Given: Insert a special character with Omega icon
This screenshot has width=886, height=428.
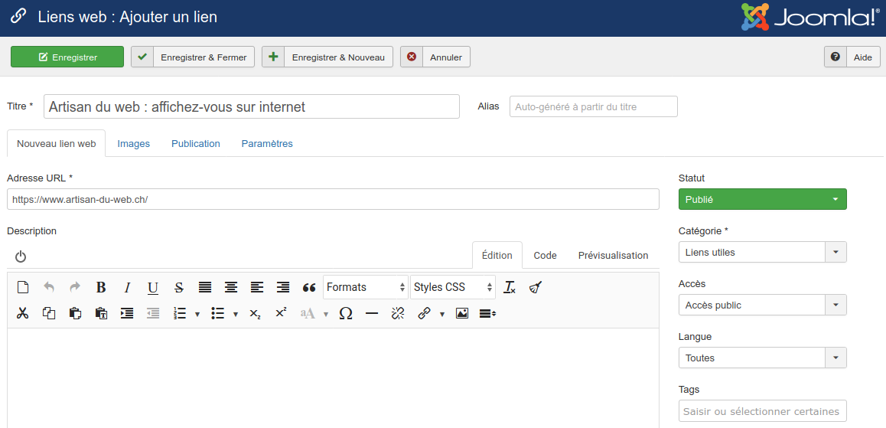Looking at the screenshot, I should (x=345, y=313).
